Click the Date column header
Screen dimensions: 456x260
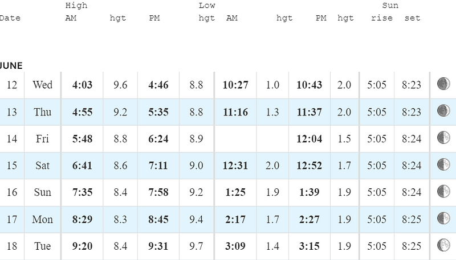point(10,18)
